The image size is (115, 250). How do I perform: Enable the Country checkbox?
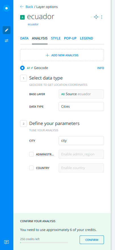(31, 168)
